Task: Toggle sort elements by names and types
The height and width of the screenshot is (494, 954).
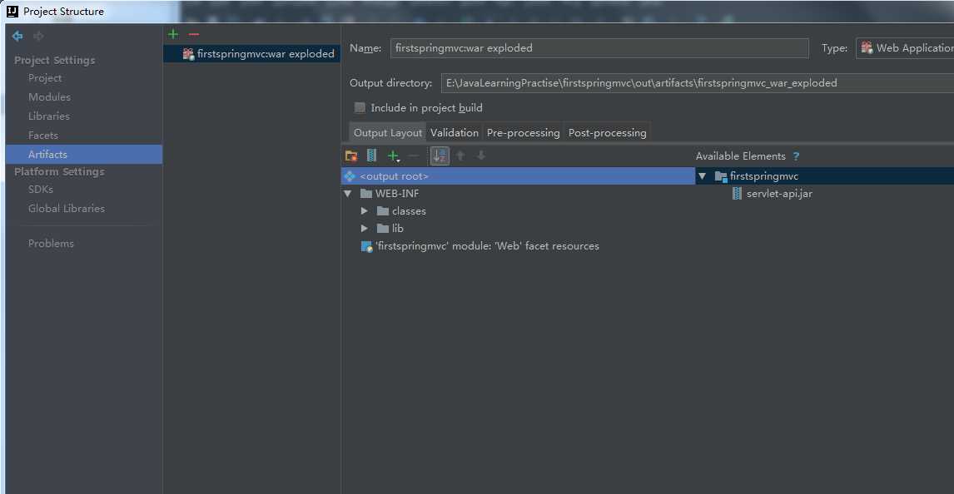Action: (440, 156)
